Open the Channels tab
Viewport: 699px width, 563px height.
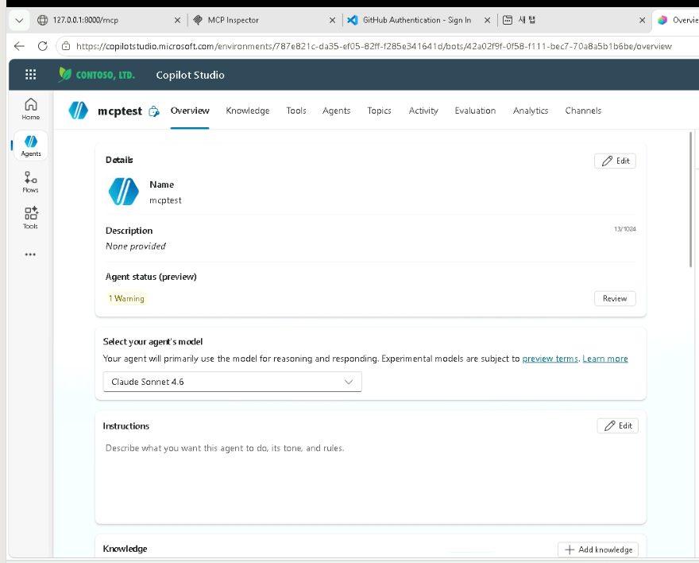(583, 111)
